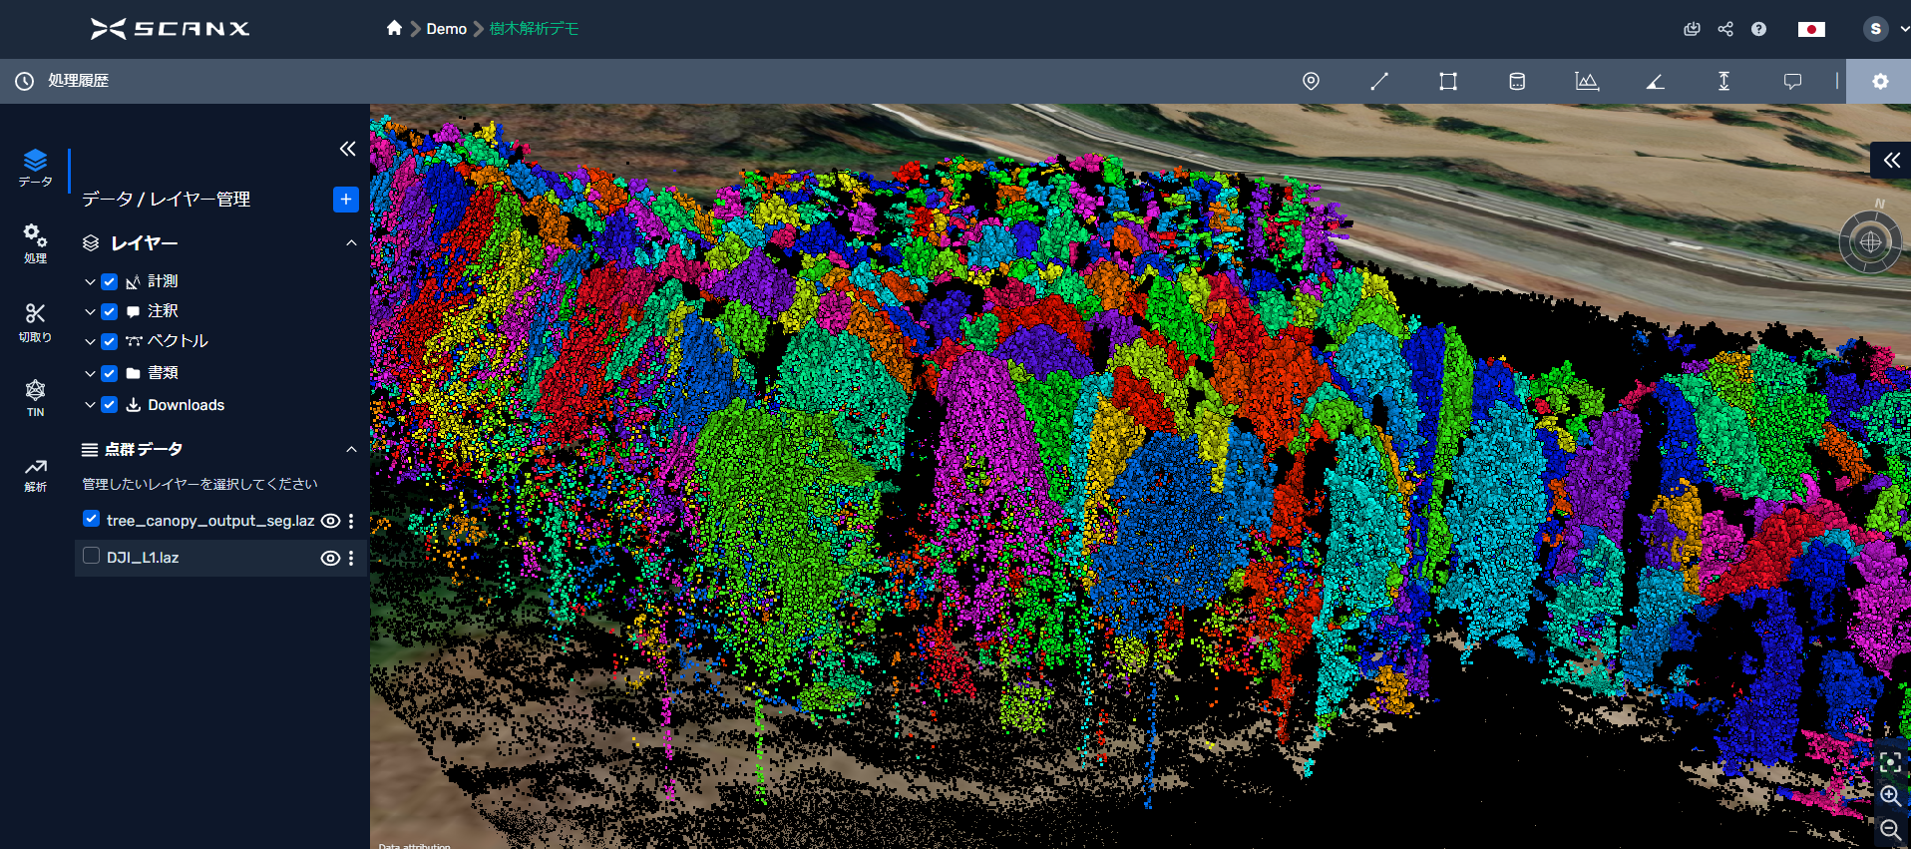Image resolution: width=1911 pixels, height=849 pixels.
Task: Select the volume measurement tool
Action: click(x=1517, y=82)
